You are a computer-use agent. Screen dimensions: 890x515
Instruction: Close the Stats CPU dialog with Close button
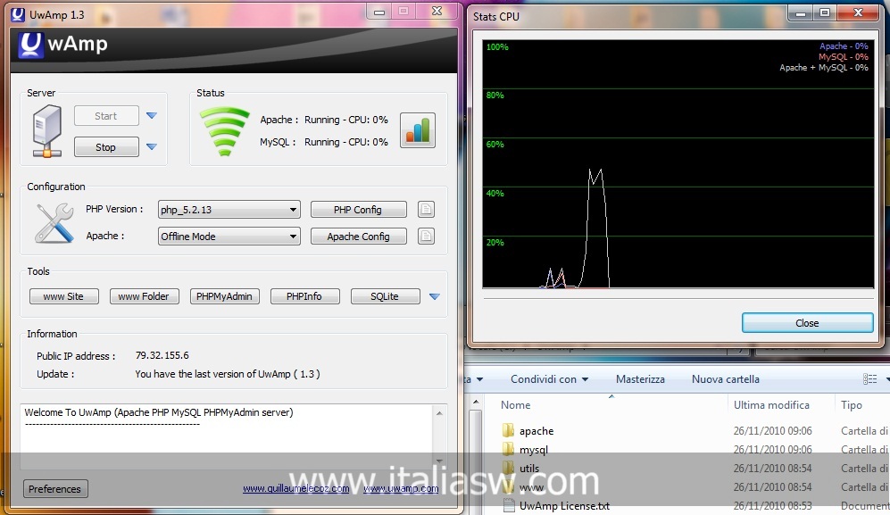click(x=807, y=322)
